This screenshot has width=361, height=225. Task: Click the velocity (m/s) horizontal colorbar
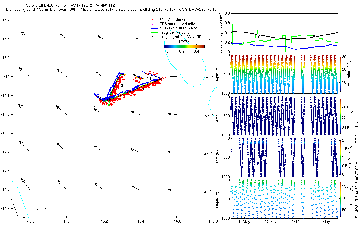(x=184, y=46)
